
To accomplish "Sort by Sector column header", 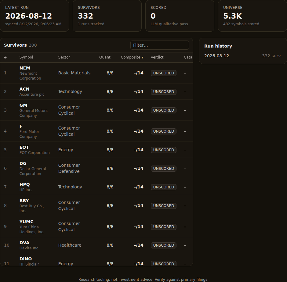I will point(64,57).
